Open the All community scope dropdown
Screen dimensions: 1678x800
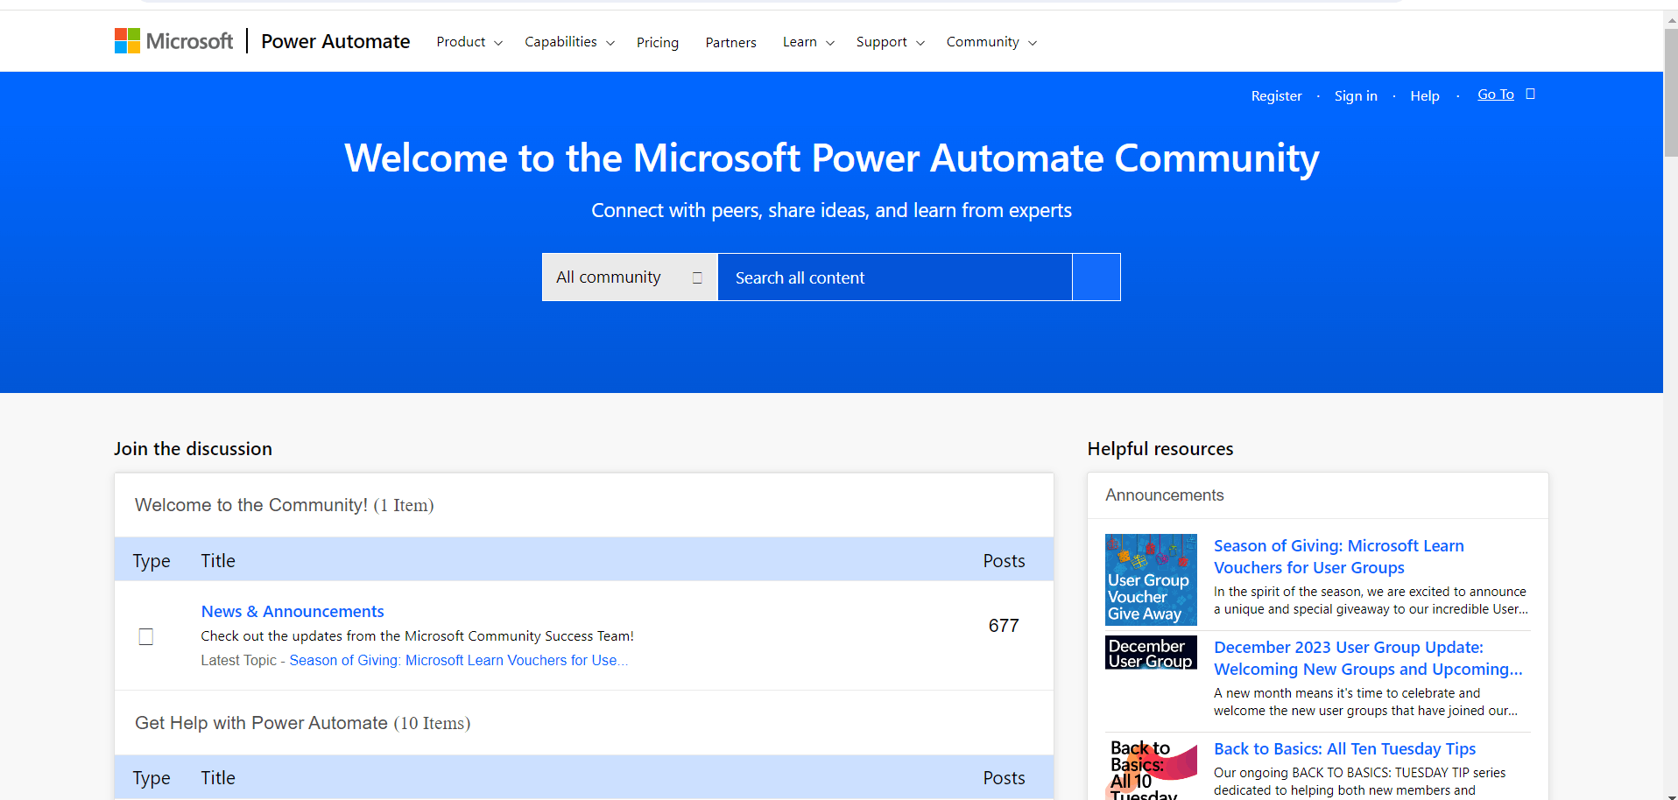coord(630,277)
